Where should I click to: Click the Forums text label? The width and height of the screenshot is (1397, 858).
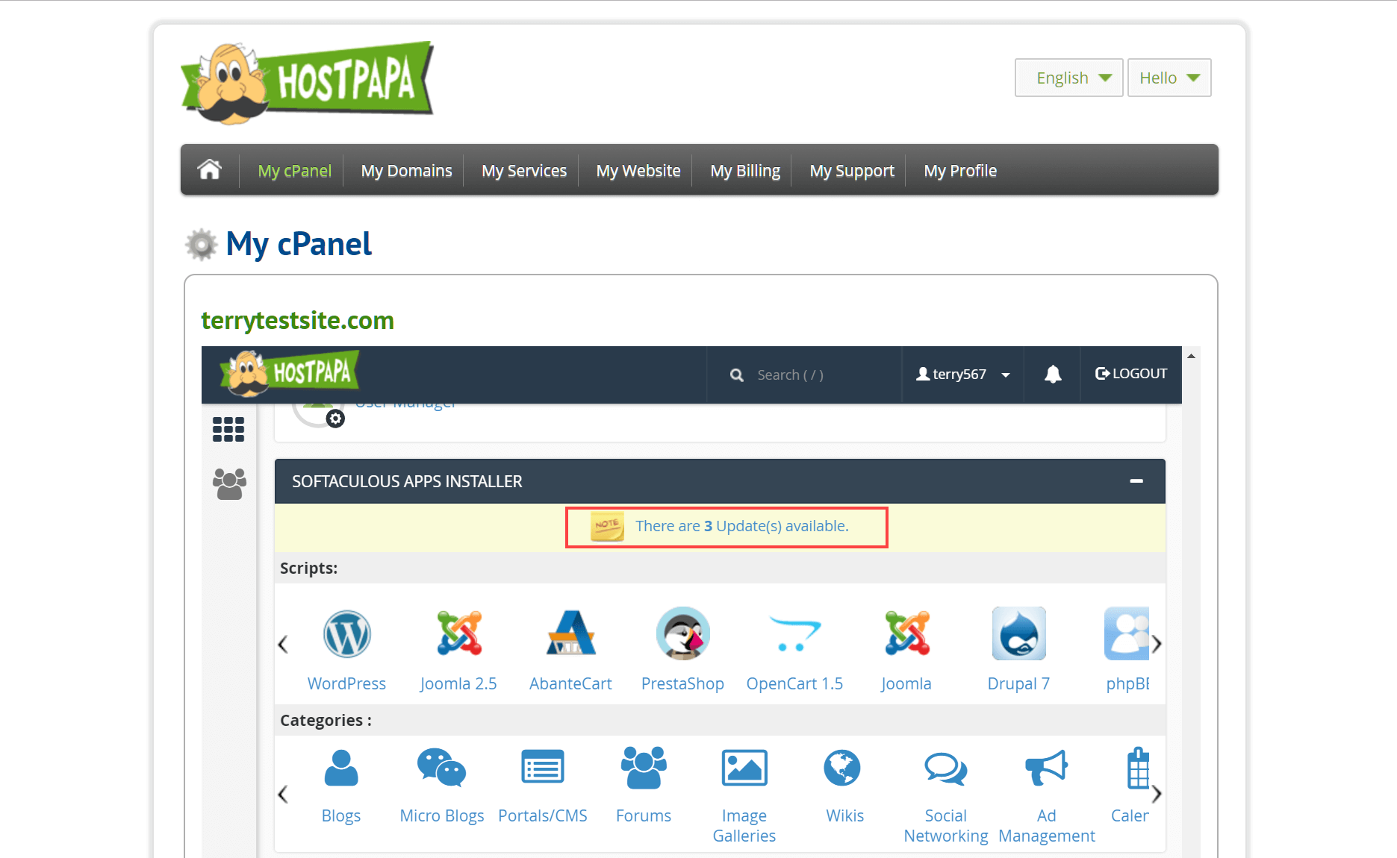pos(644,815)
